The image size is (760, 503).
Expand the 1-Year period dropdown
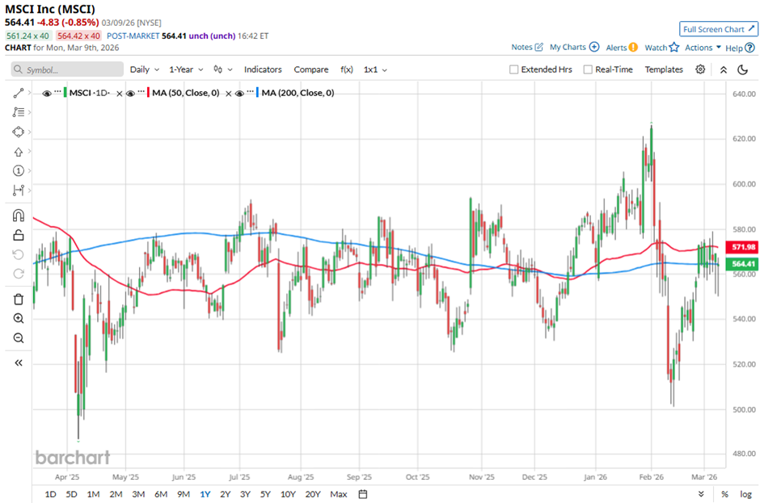(185, 69)
